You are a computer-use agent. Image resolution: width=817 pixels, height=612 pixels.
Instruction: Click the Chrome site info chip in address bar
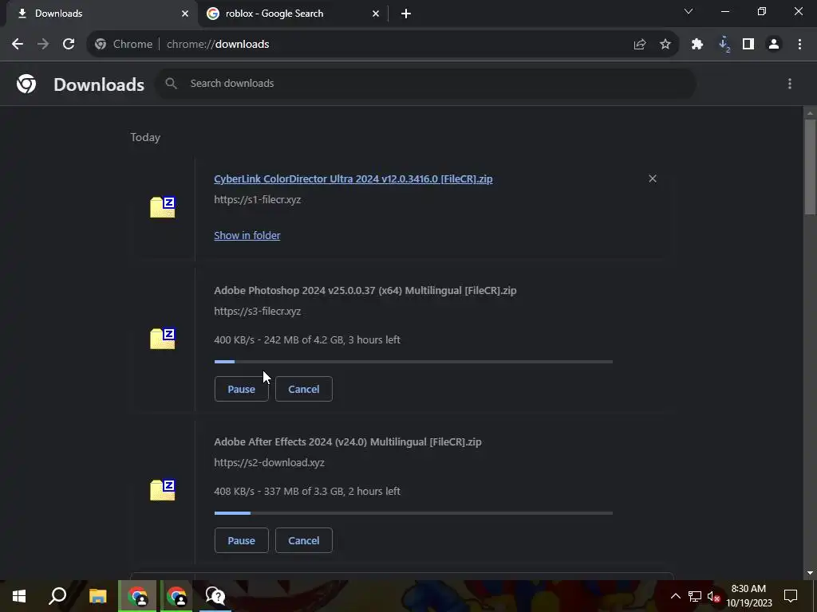pyautogui.click(x=124, y=45)
